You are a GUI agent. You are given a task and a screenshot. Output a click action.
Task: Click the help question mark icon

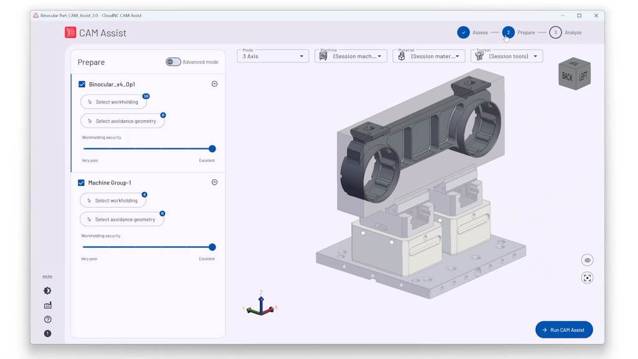coord(48,320)
